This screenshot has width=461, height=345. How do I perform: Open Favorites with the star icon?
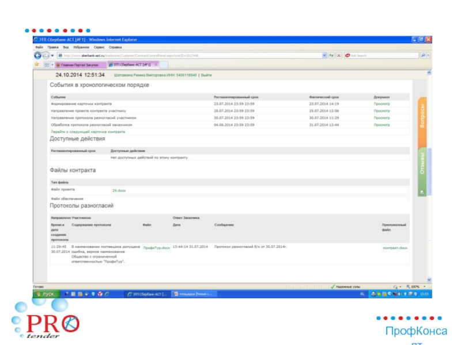37,64
